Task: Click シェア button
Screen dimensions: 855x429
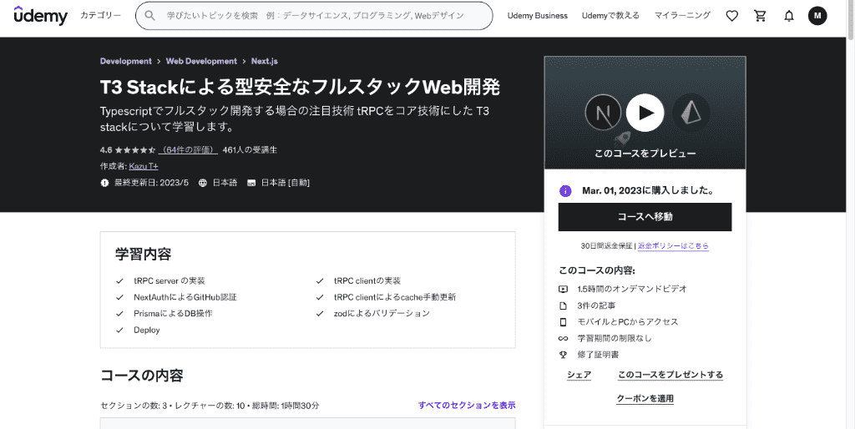Action: 579,375
